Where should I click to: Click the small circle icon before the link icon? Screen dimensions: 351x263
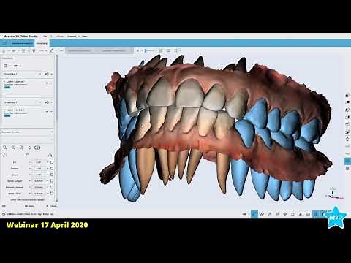point(30,148)
